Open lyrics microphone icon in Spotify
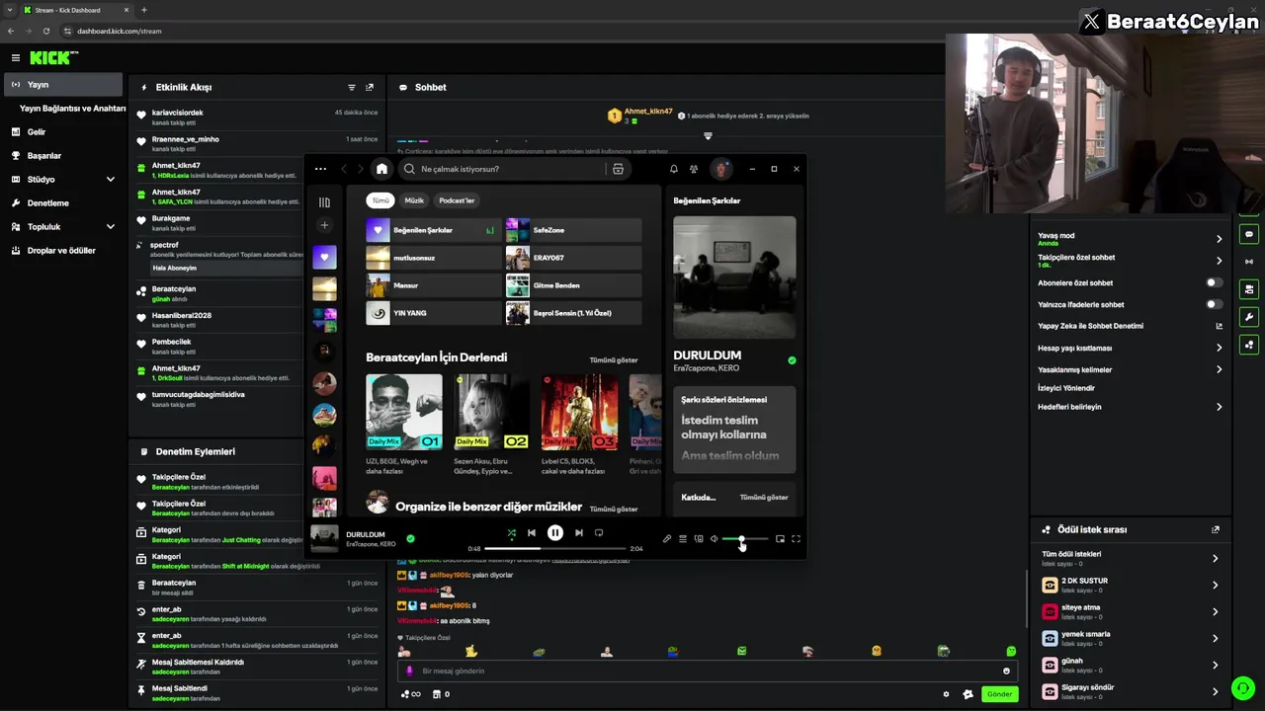 pos(667,539)
